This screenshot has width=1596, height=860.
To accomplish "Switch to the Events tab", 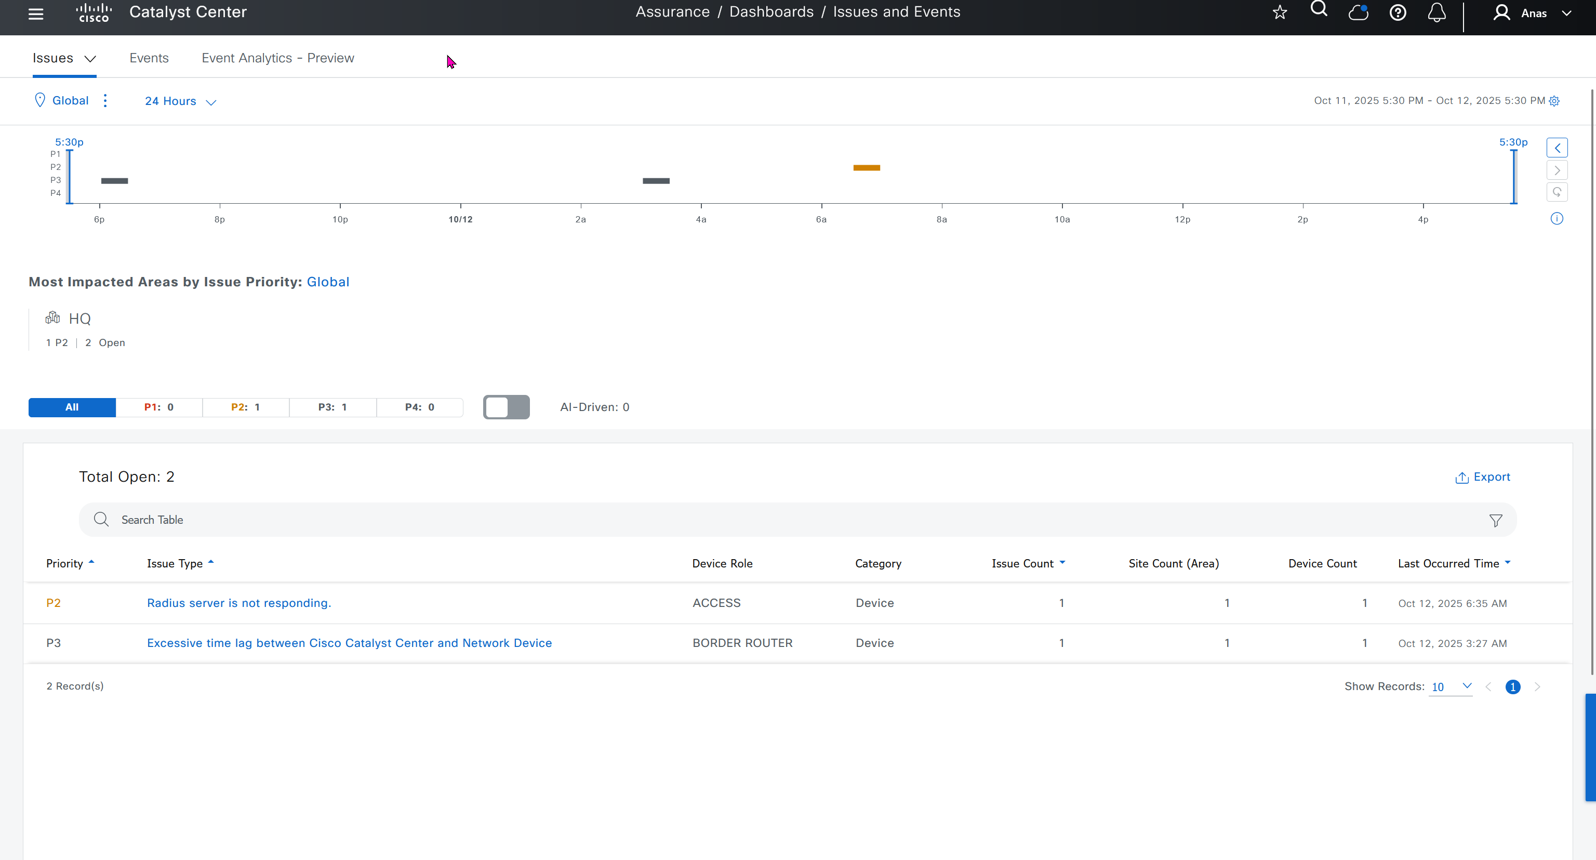I will 149,58.
